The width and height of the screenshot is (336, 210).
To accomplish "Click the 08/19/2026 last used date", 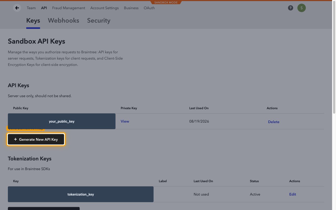I will click(199, 121).
